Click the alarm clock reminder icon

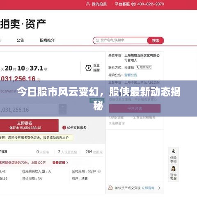88,68
